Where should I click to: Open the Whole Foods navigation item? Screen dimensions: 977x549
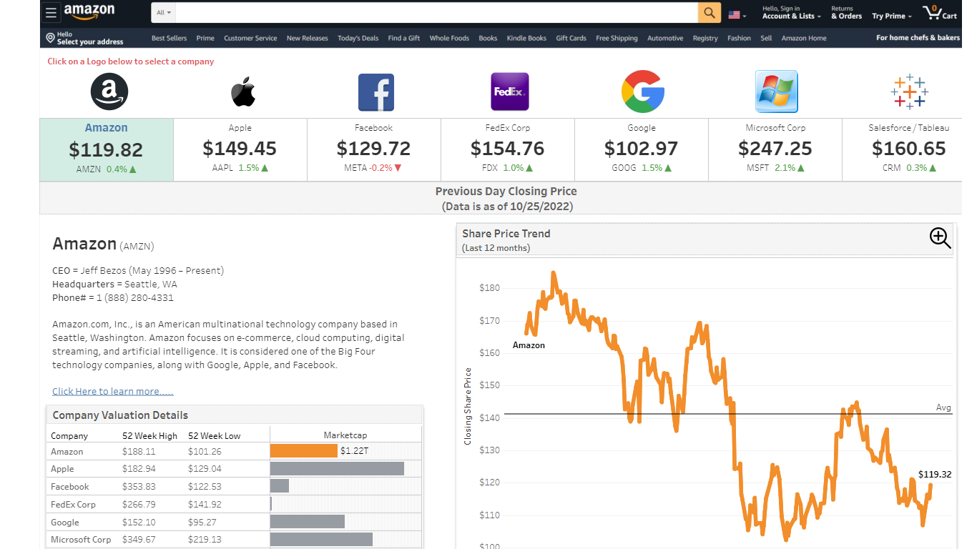(x=449, y=38)
